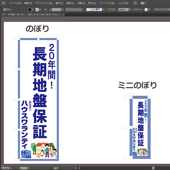This screenshot has width=170, height=170.
Task: Click the horizontal scrollbar left arrow
Action: click(x=79, y=168)
